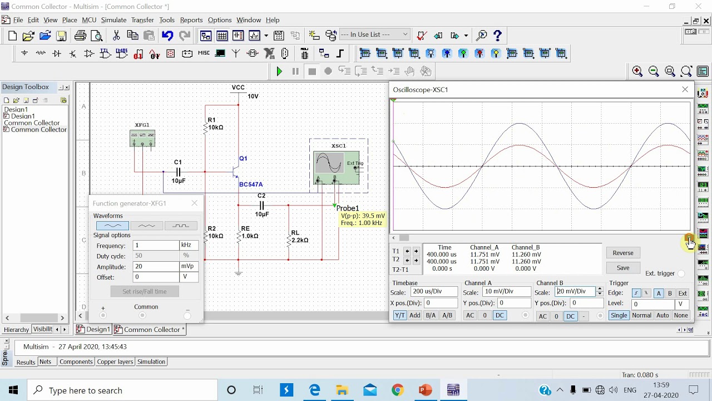This screenshot has width=712, height=401.
Task: Set Channel A coupling to AC
Action: pyautogui.click(x=470, y=315)
